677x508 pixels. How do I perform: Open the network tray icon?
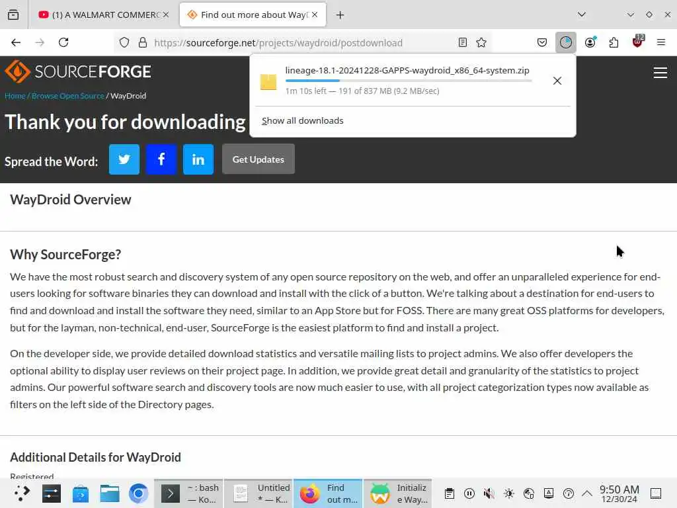529,493
